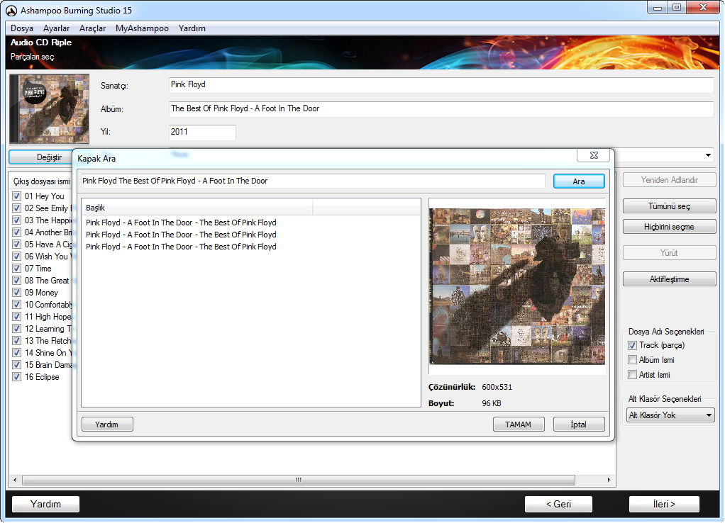Click Yardım button in Kapak Ara dialog
The image size is (725, 523).
(107, 424)
